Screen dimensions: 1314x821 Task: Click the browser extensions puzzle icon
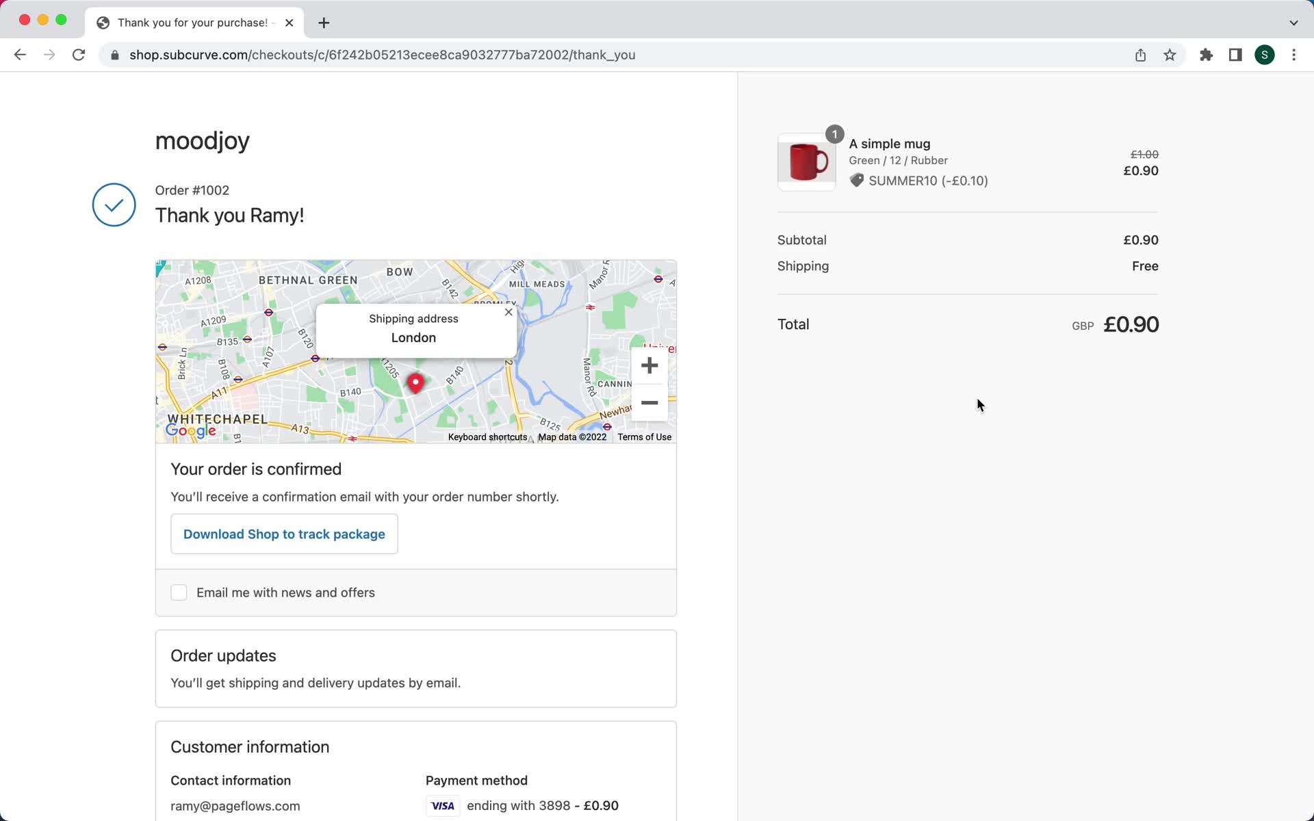[x=1206, y=54]
